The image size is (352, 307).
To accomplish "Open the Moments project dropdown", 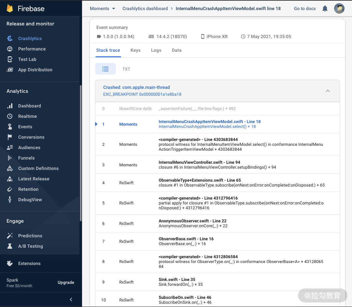I will click(x=103, y=8).
